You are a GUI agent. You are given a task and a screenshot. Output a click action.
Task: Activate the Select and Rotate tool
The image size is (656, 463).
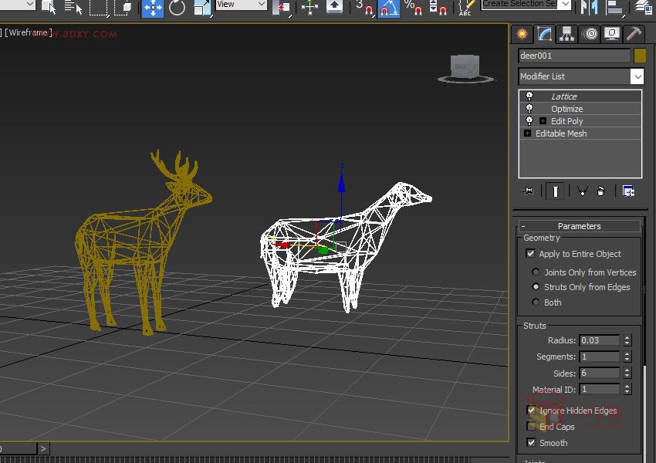coord(178,8)
